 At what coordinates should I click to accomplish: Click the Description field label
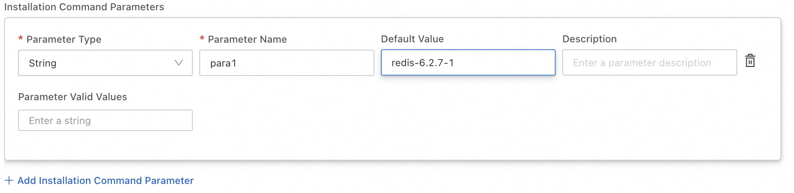pyautogui.click(x=589, y=39)
